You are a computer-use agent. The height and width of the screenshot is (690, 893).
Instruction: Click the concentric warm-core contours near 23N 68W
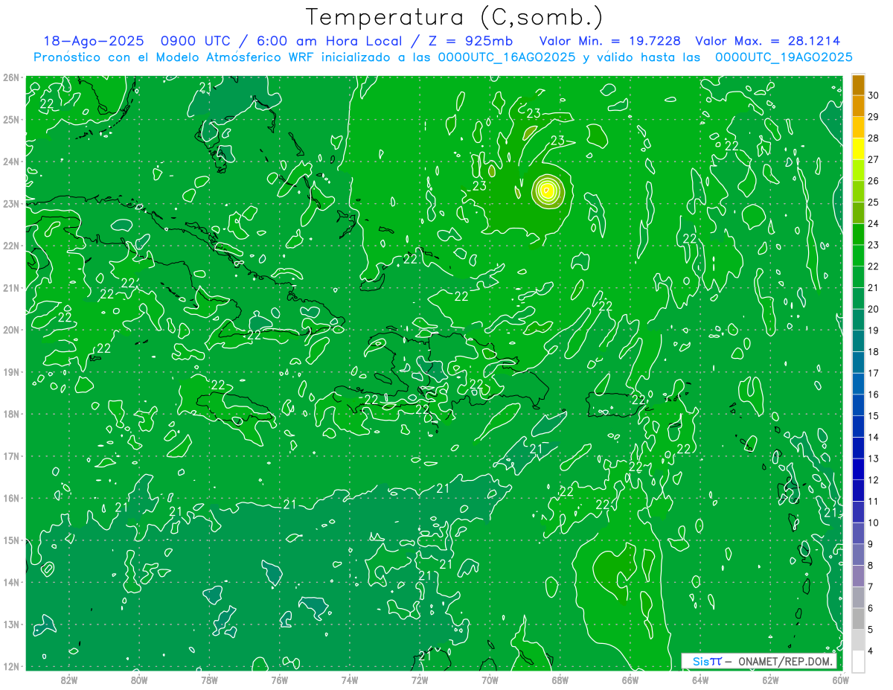(x=547, y=191)
